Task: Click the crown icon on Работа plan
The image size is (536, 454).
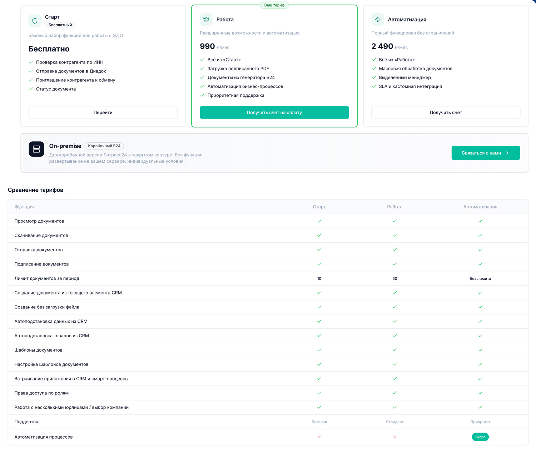Action: tap(206, 20)
